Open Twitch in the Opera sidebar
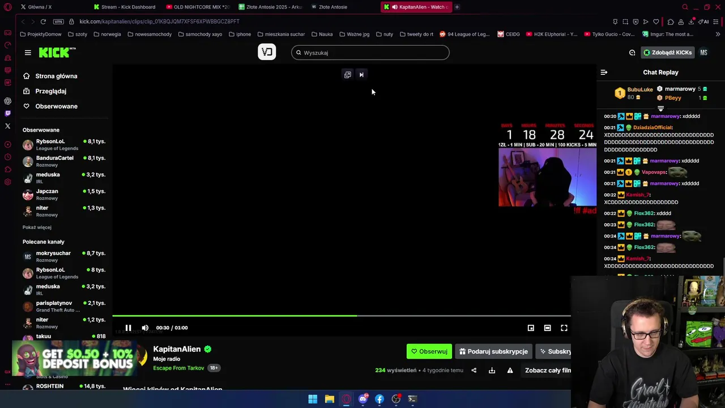The width and height of the screenshot is (725, 408). coord(7,113)
